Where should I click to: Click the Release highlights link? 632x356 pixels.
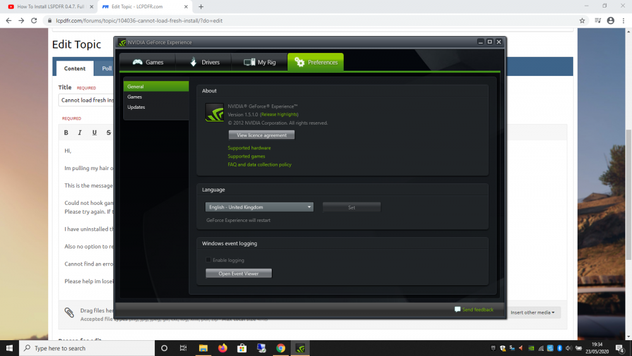coord(279,114)
